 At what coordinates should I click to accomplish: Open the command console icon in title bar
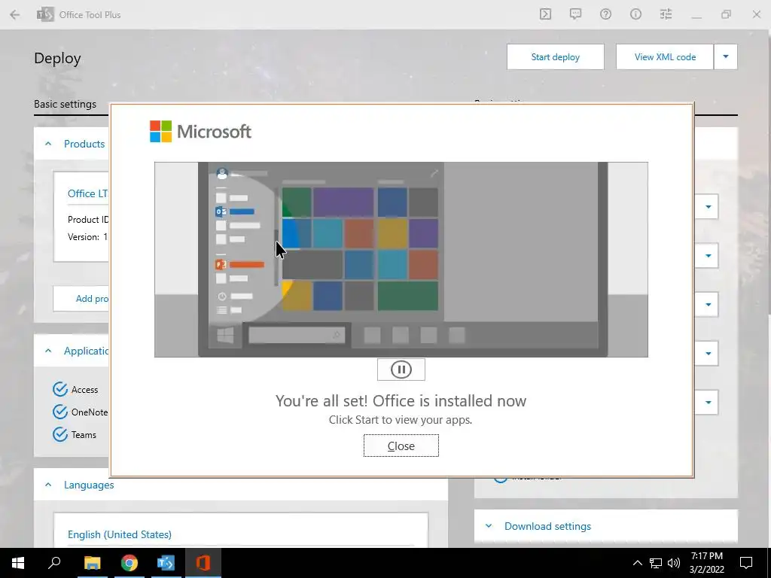click(545, 14)
